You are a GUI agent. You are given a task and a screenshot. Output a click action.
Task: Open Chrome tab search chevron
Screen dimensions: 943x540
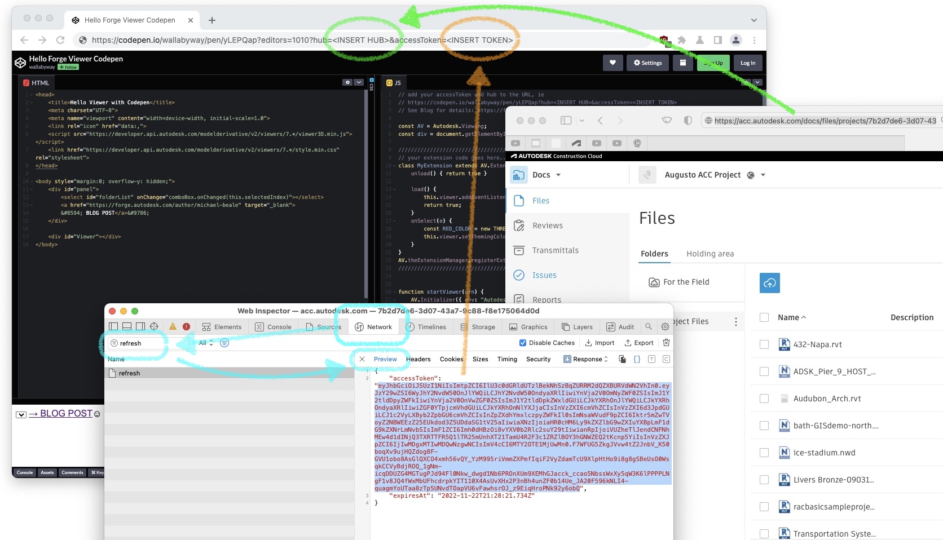coord(754,20)
